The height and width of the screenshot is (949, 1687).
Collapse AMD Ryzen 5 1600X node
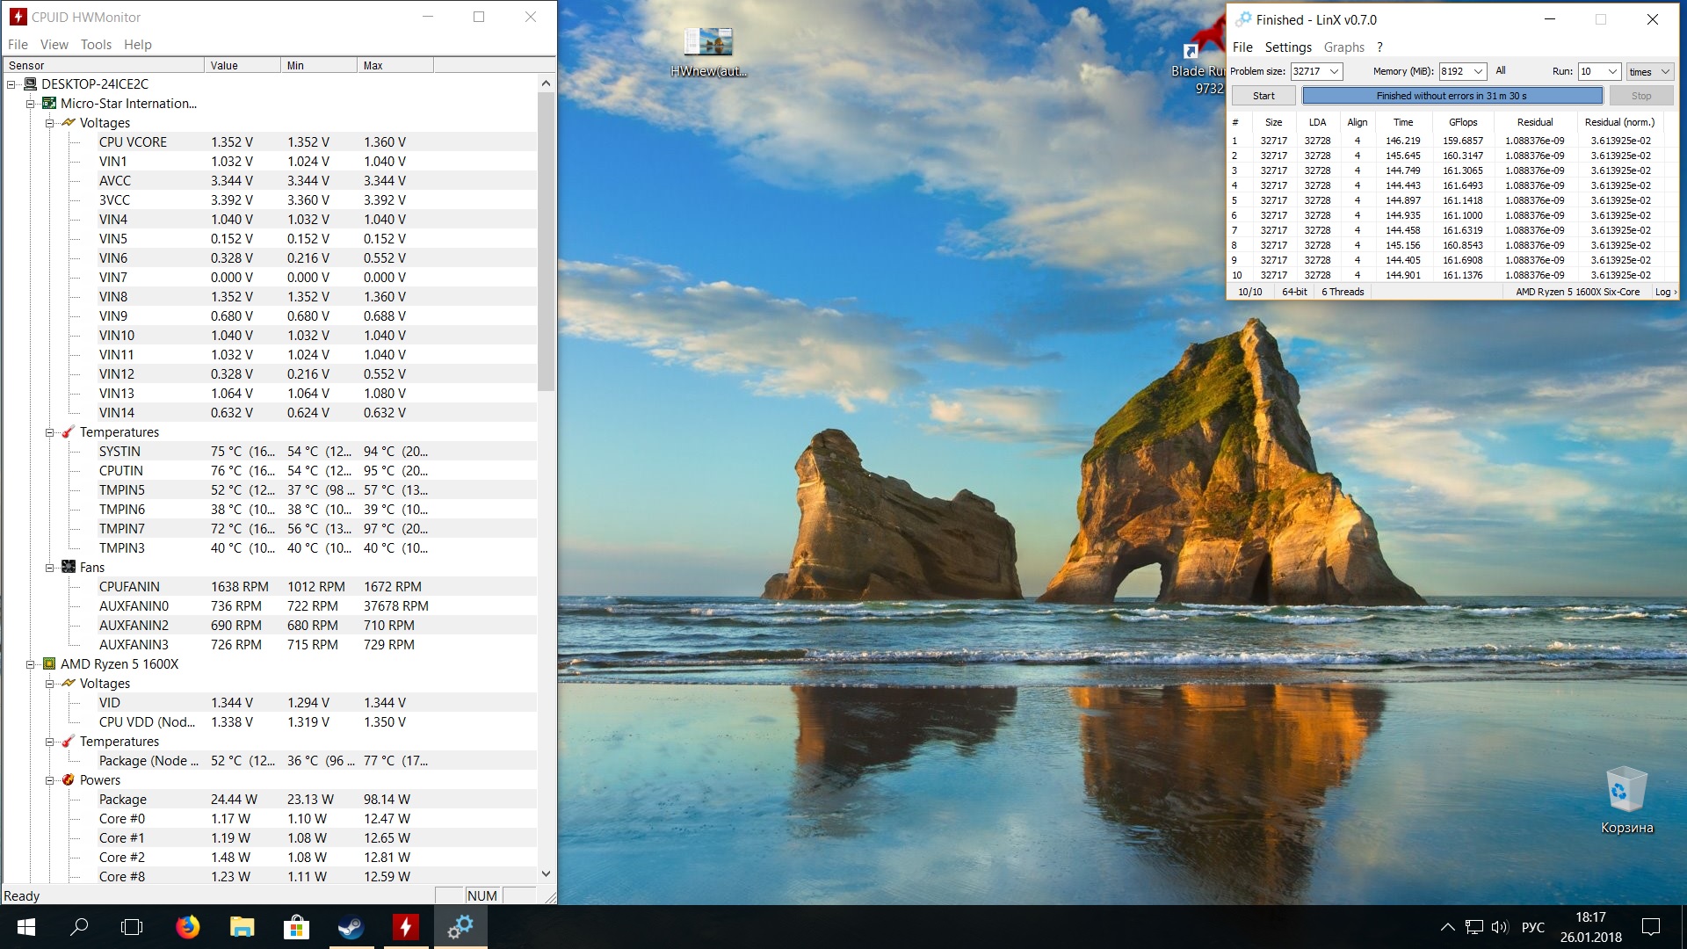pos(31,664)
